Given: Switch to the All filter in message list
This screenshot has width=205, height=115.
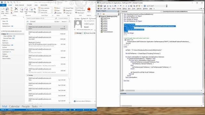Looking at the screenshot, I should [x=28, y=21].
